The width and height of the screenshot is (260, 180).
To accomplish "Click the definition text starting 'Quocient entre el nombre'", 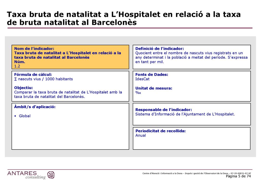I will 191,57.
